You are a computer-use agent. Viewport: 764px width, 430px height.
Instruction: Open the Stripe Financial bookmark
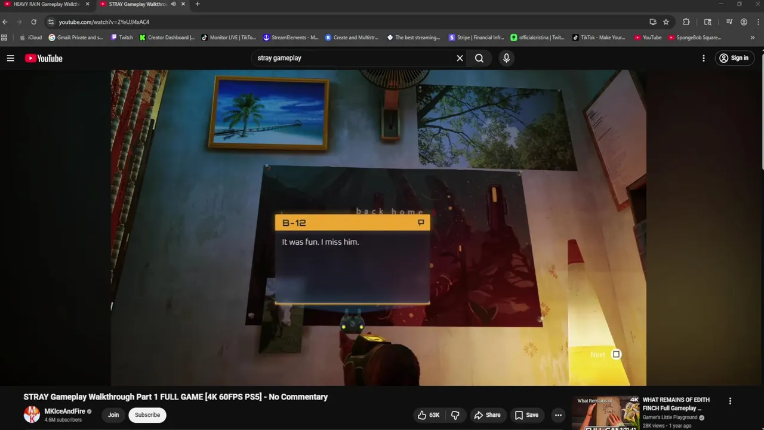(476, 38)
